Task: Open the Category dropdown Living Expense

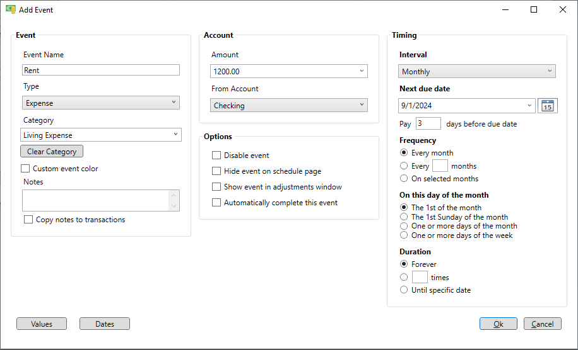Action: point(100,135)
